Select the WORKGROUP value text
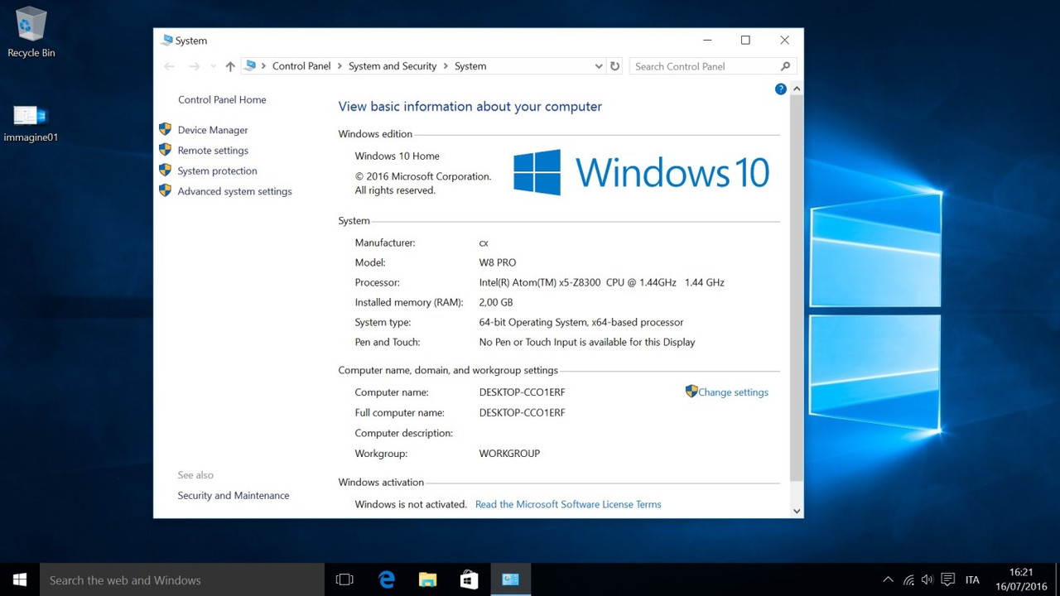Screen dimensions: 1060x596 (509, 454)
